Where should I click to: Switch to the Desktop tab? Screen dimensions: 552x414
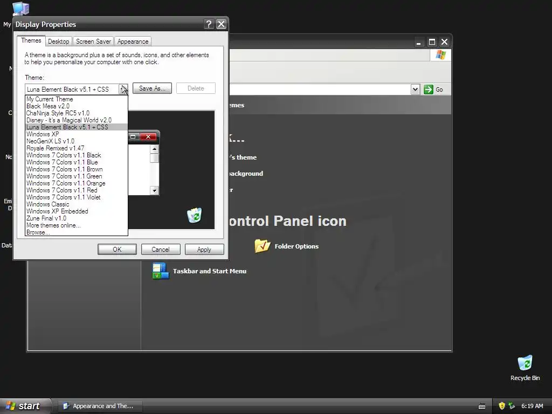tap(58, 42)
